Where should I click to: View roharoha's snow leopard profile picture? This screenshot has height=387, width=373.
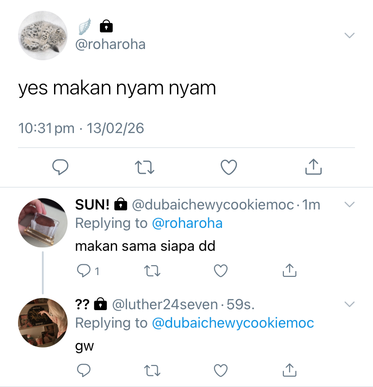43,36
